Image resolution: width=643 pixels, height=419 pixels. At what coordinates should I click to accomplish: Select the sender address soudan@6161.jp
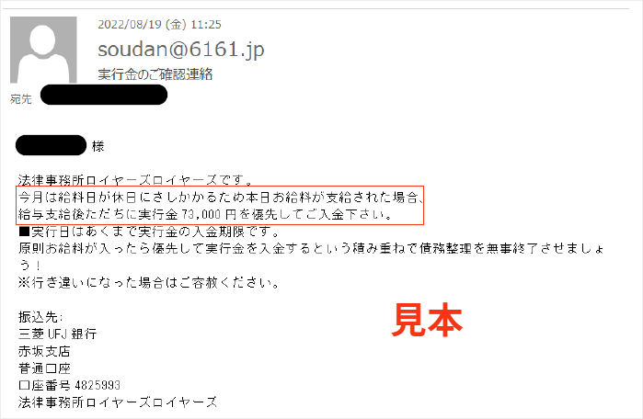click(181, 50)
